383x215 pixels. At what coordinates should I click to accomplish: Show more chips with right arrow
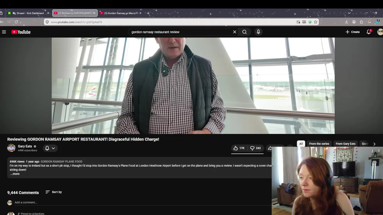click(374, 144)
